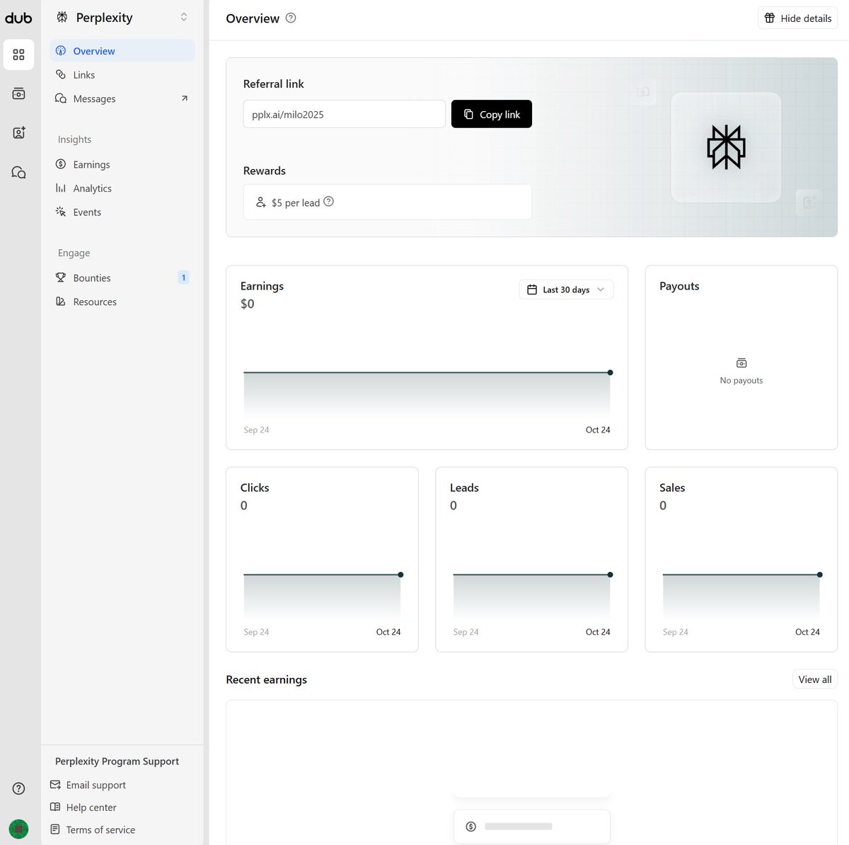Click the Earnings dollar icon in sidebar
The width and height of the screenshot is (849, 845).
(x=61, y=164)
